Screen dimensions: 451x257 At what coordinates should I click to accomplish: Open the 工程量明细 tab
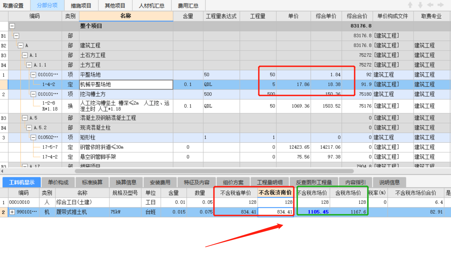pyautogui.click(x=270, y=182)
